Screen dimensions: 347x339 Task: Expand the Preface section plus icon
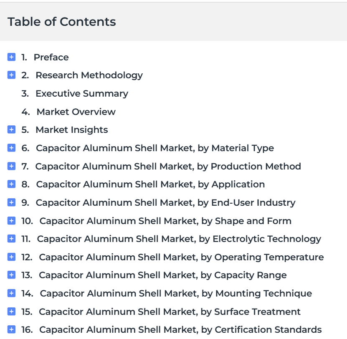tap(12, 57)
